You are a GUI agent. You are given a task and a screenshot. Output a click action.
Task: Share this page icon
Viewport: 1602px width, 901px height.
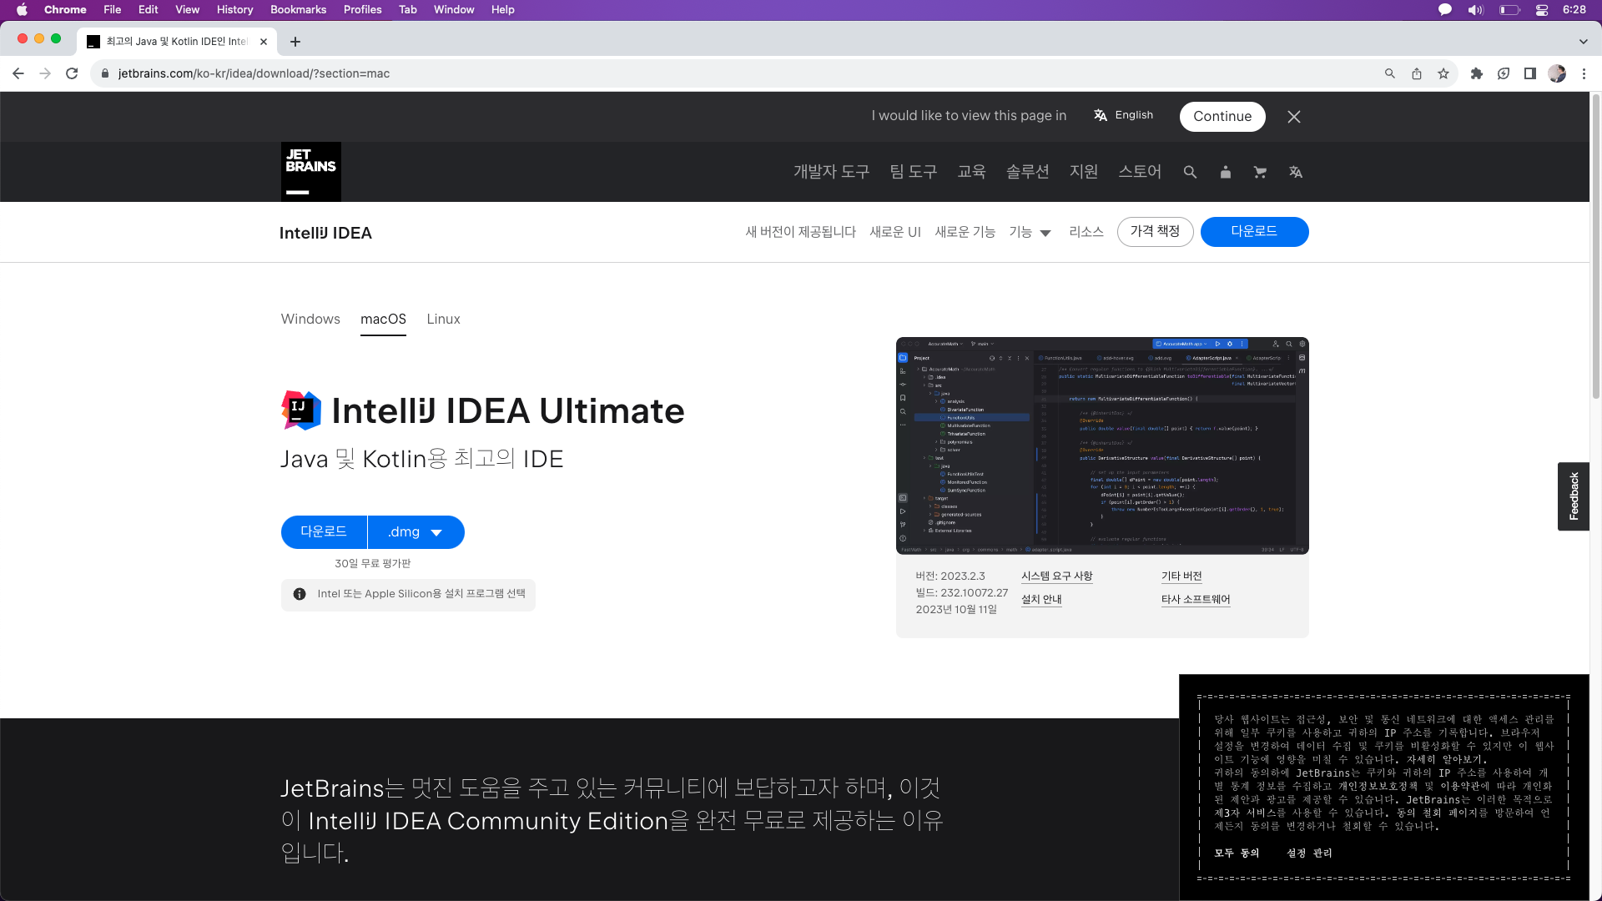(1417, 73)
